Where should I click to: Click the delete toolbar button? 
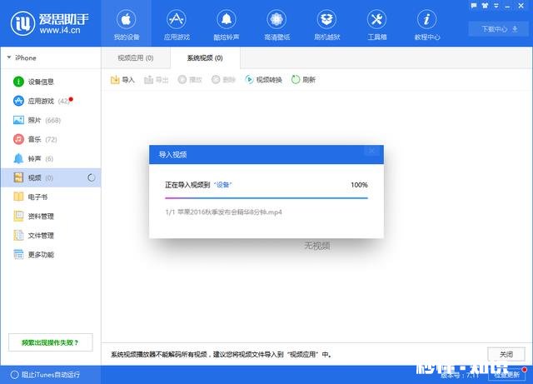223,80
